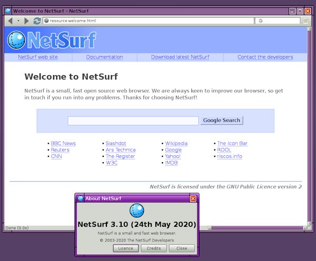
Task: Click the horizontal scrollbar track
Action: (x=258, y=228)
